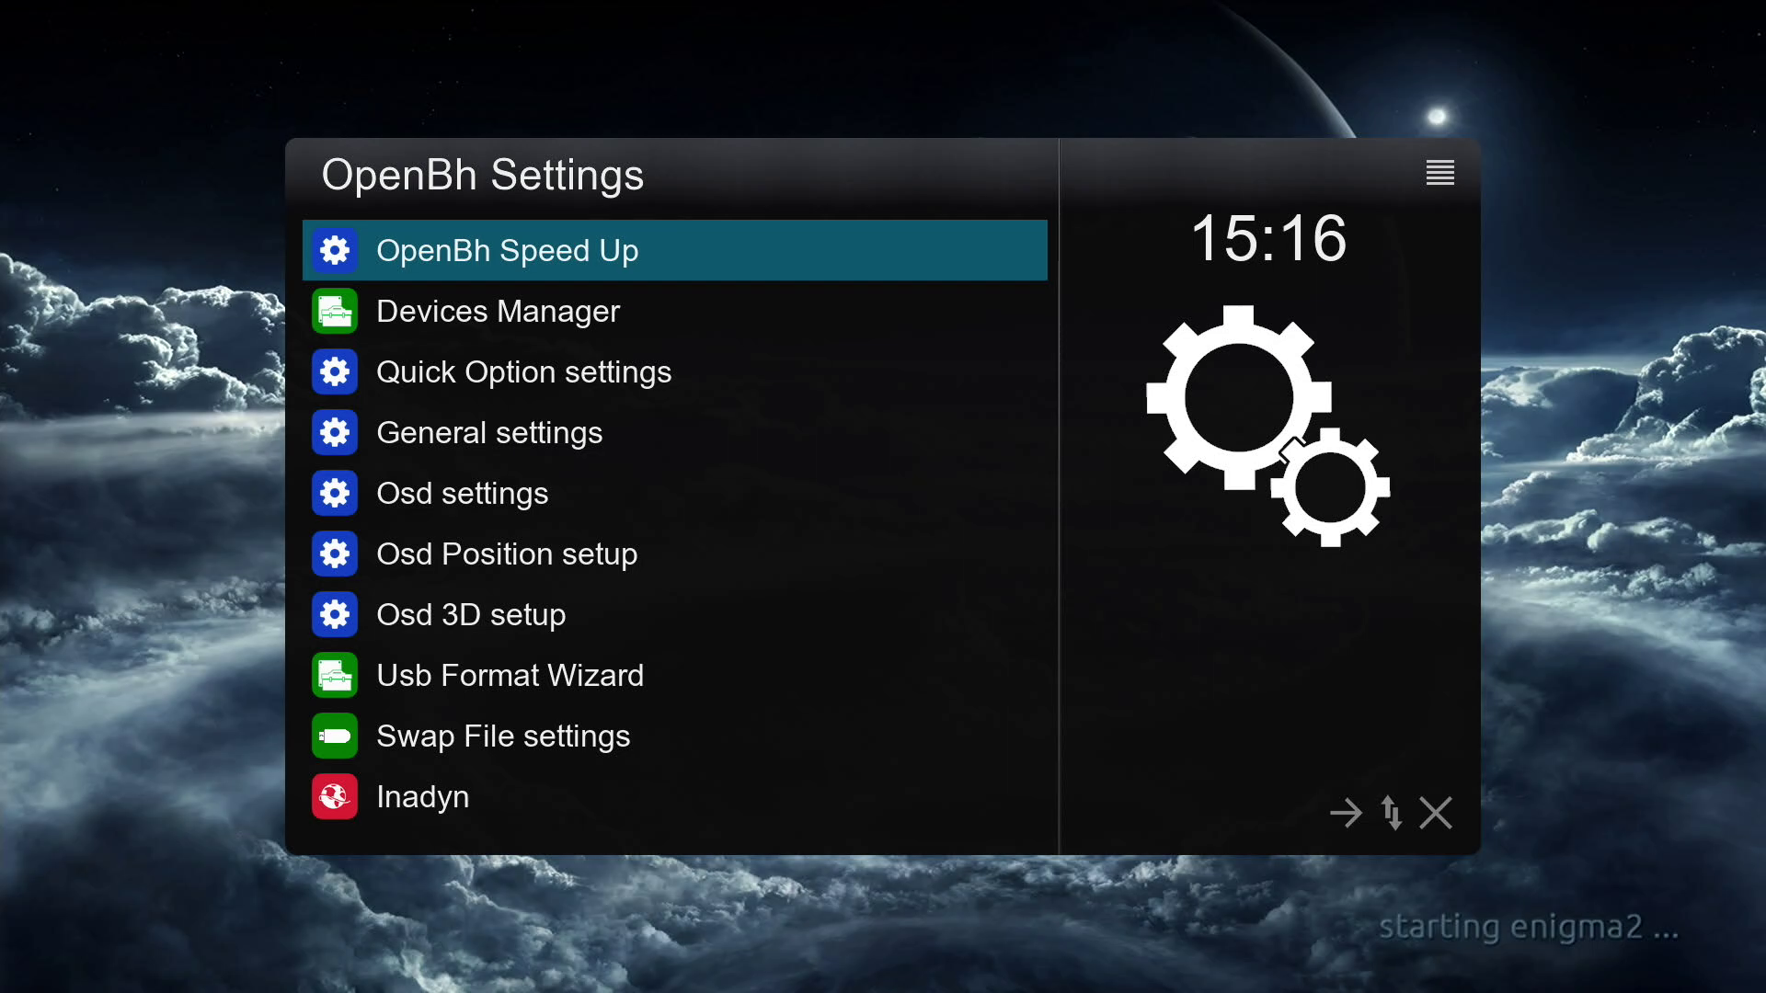
Task: Open Swap File settings
Action: [x=503, y=736]
